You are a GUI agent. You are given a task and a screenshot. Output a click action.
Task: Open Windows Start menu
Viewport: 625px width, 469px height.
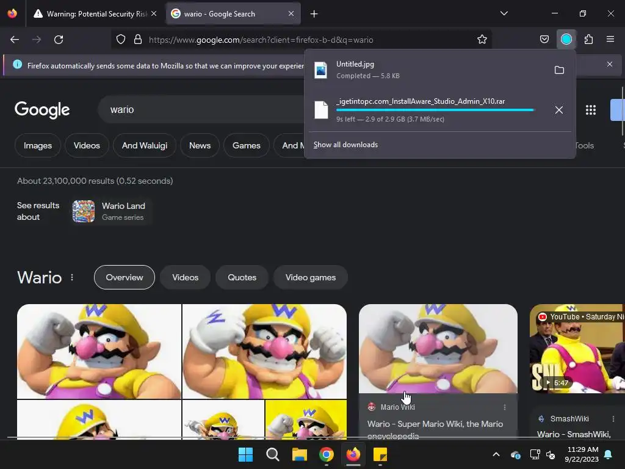pos(245,454)
